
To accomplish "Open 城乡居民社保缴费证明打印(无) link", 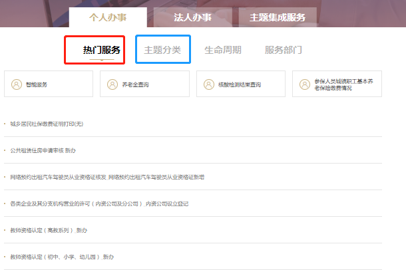I will pos(47,124).
